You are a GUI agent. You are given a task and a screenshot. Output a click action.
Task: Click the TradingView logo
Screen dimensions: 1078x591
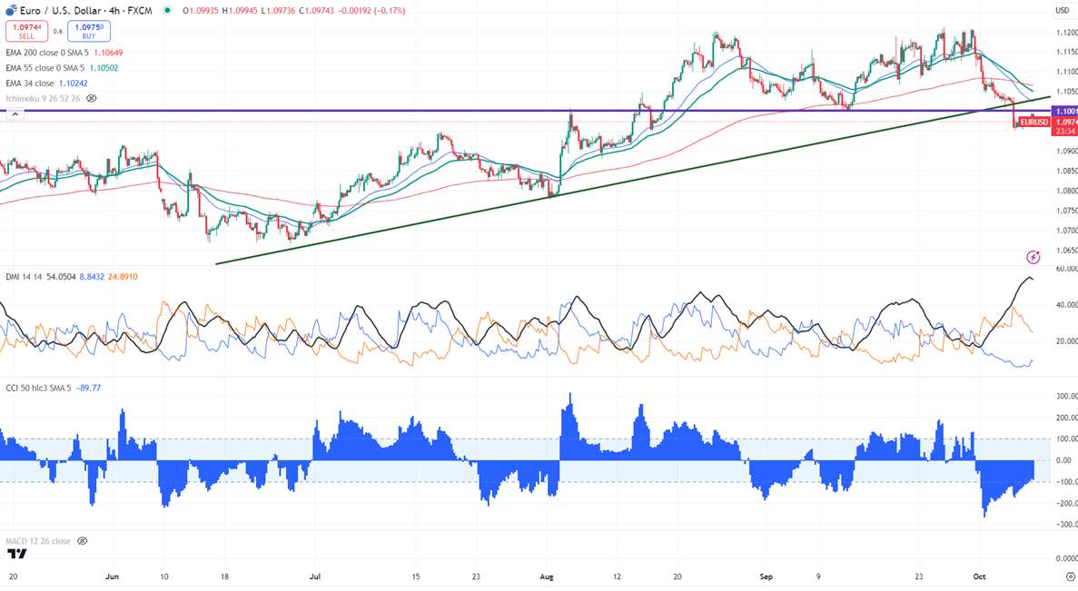(17, 554)
